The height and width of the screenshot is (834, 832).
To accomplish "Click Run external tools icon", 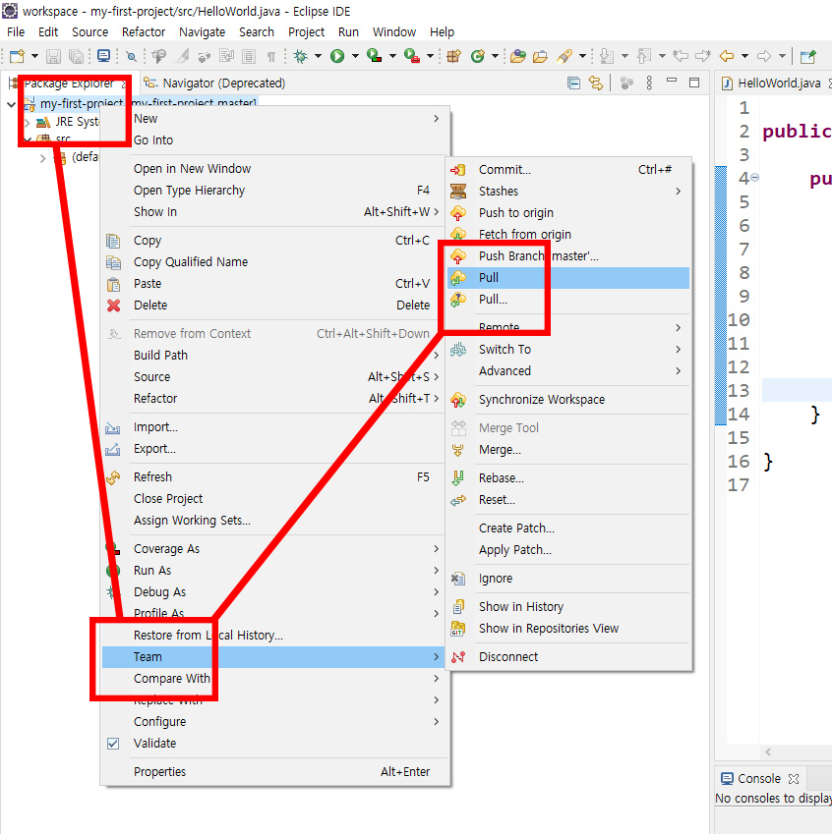I will coord(412,56).
